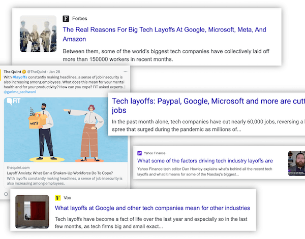Click the Forbes logo icon

tap(66, 18)
